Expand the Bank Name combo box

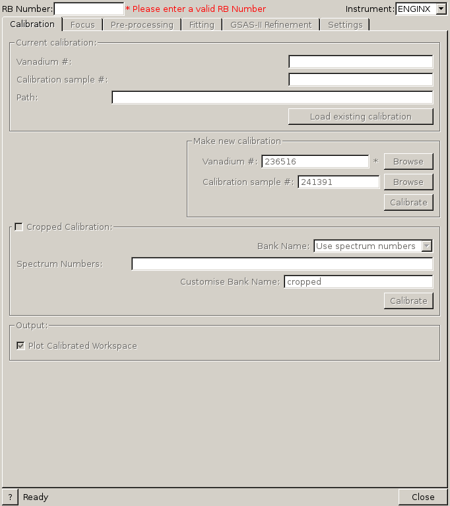click(x=373, y=246)
